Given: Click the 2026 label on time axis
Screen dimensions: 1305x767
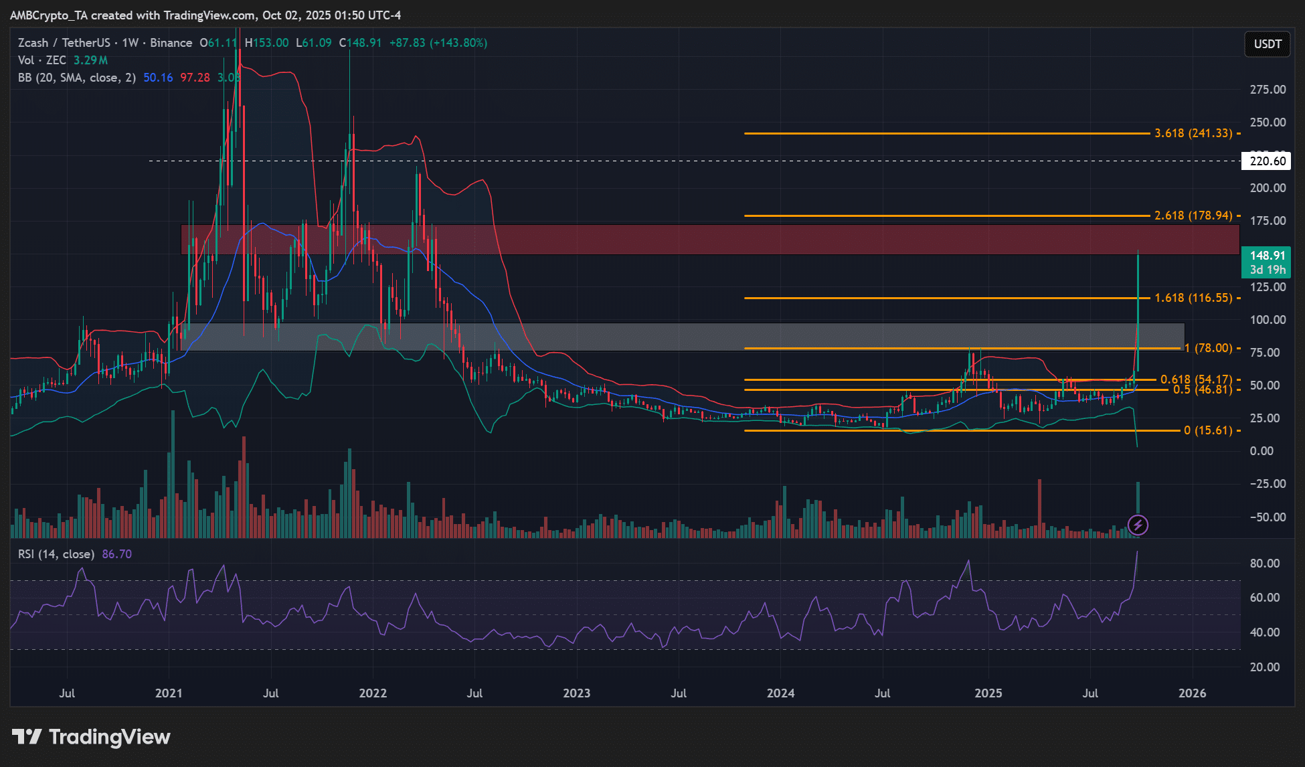Looking at the screenshot, I should [x=1192, y=693].
